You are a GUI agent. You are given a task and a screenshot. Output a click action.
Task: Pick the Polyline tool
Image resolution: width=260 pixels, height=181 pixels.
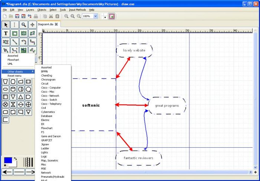coord(6,50)
